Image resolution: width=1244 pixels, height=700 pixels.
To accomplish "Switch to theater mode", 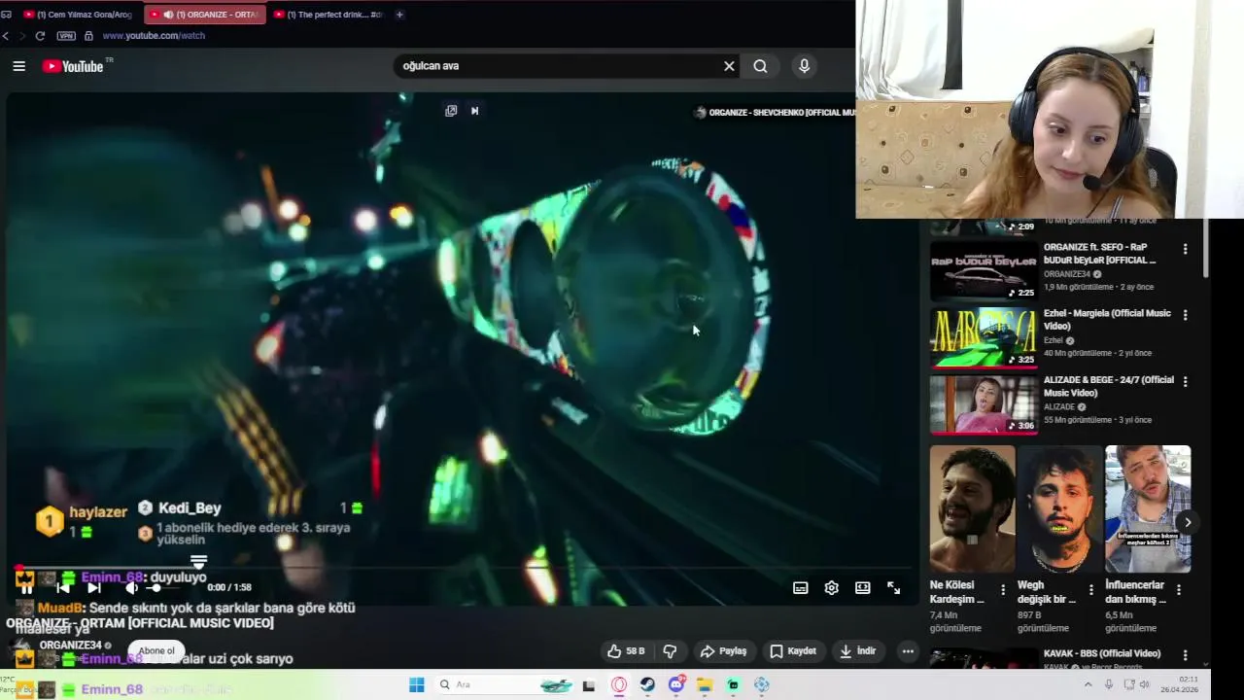I will pyautogui.click(x=862, y=587).
